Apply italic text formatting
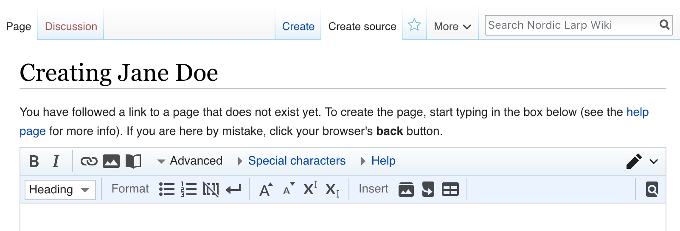The height and width of the screenshot is (231, 680). (56, 161)
